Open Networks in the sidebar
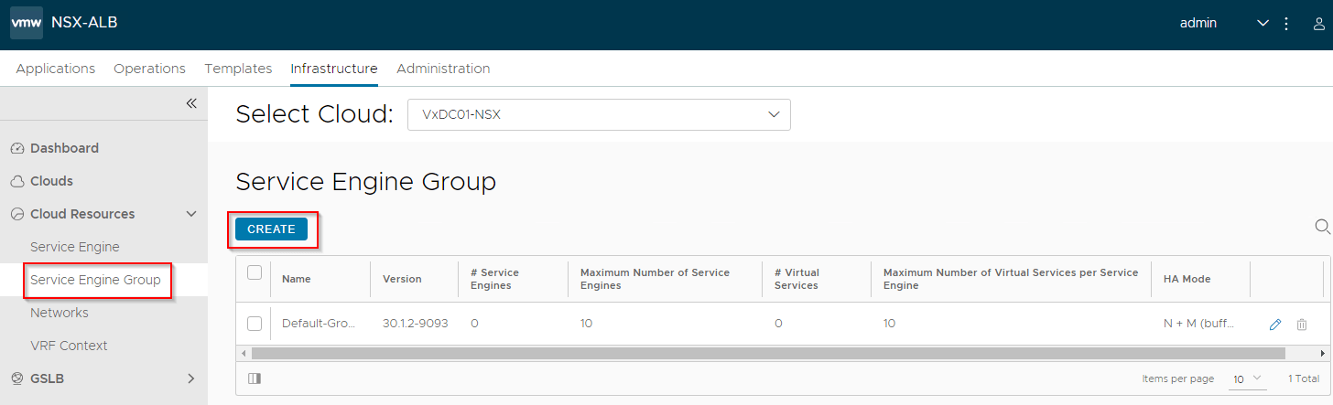This screenshot has width=1333, height=405. (60, 313)
